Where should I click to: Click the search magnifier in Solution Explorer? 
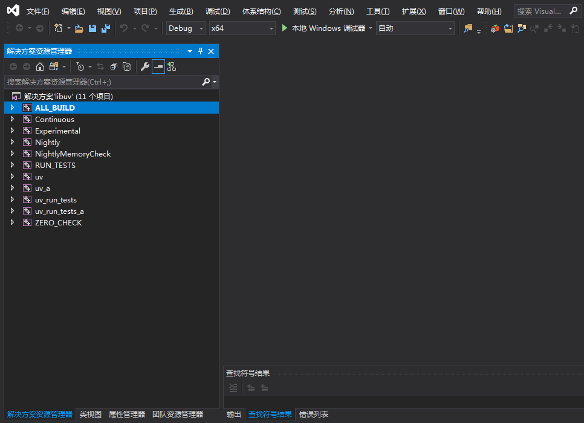pos(206,82)
